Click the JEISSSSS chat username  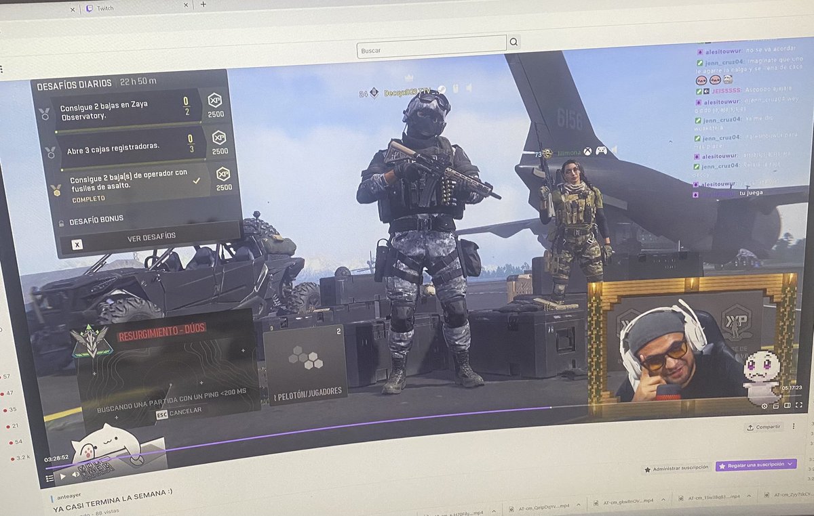[726, 90]
